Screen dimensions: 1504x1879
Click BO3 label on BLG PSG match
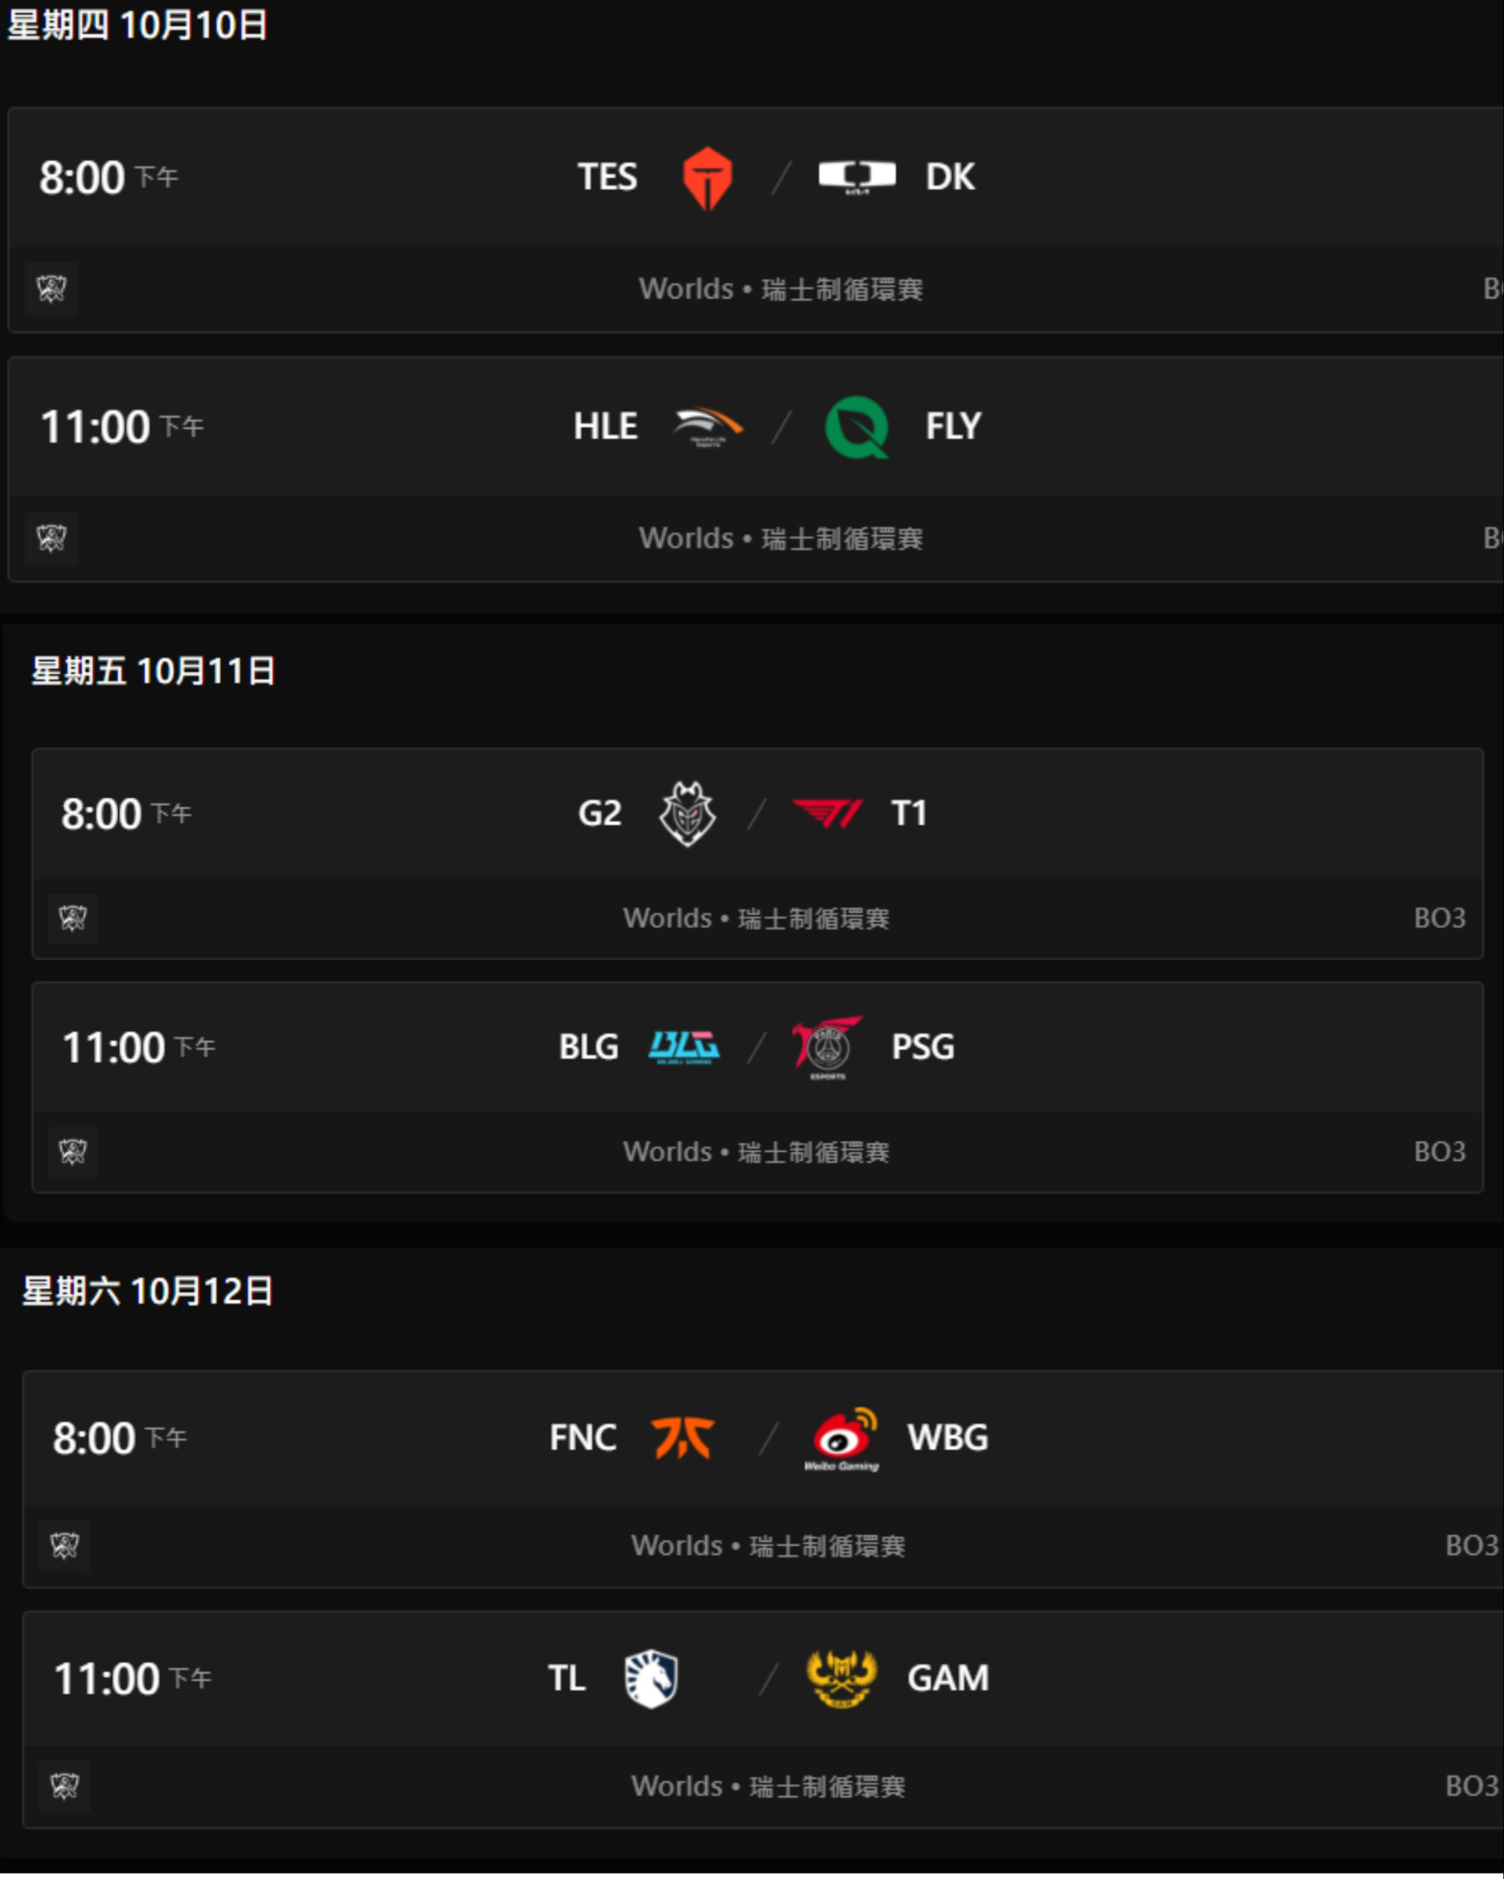pos(1440,1151)
